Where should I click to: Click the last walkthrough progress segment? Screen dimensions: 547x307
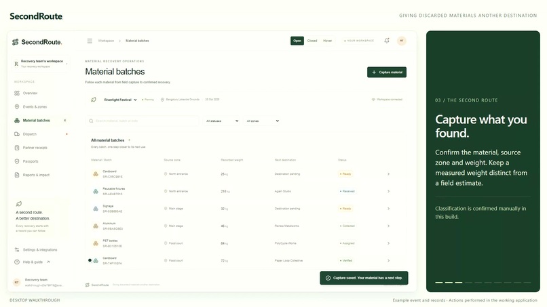pos(527,282)
